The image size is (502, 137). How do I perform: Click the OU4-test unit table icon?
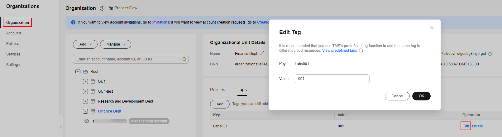[x=93, y=91]
